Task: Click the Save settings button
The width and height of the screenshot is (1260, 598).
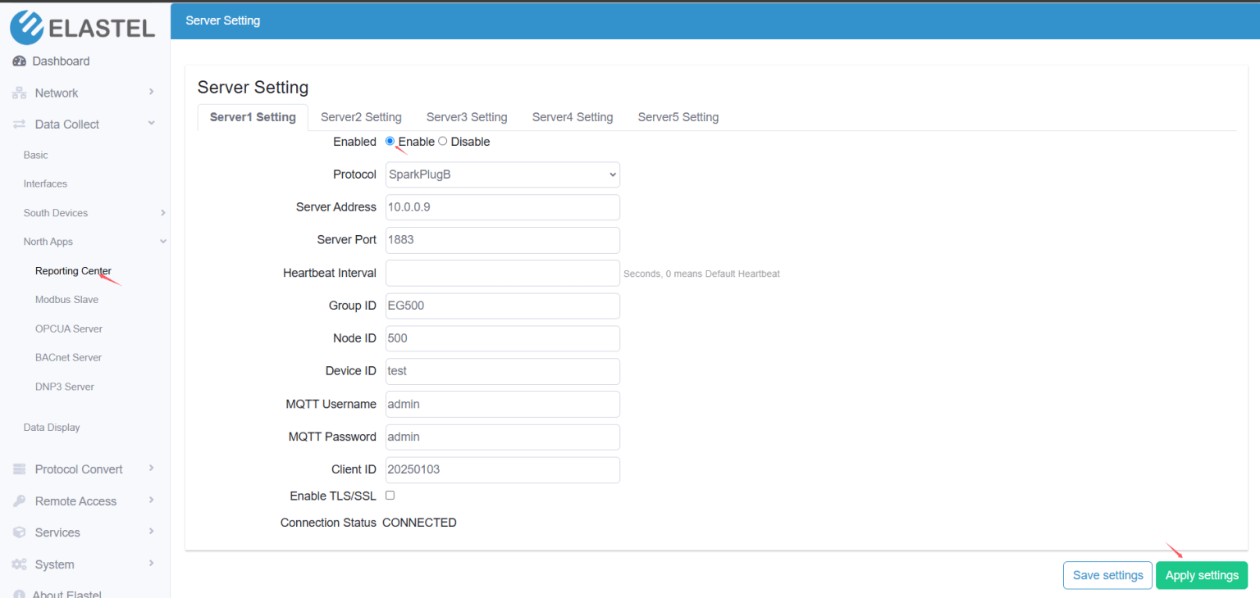Action: (x=1107, y=574)
